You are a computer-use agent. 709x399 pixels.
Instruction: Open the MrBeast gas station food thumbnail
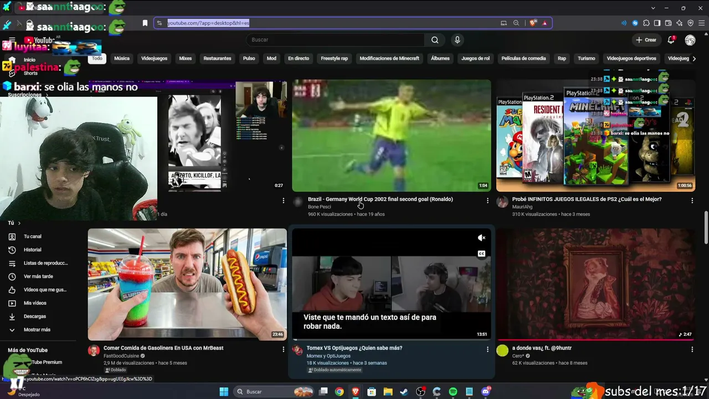[x=187, y=284]
